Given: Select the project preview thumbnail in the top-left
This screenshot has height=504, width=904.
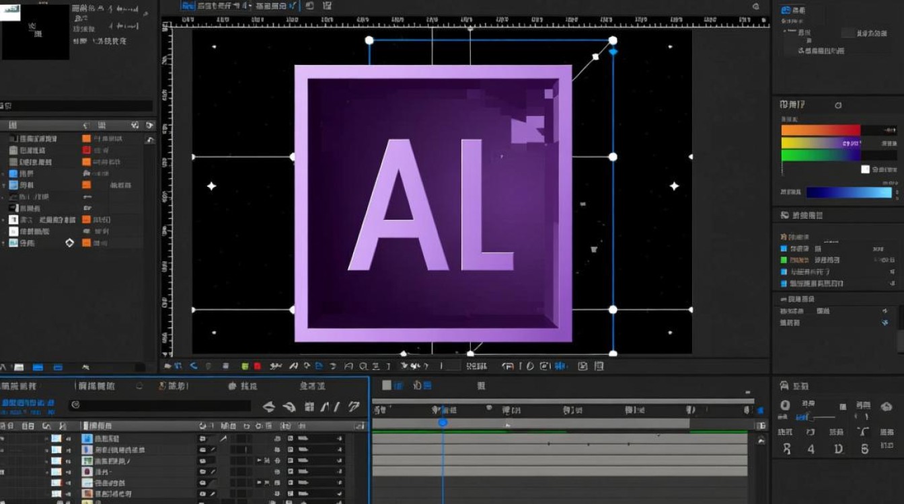Looking at the screenshot, I should (x=36, y=32).
